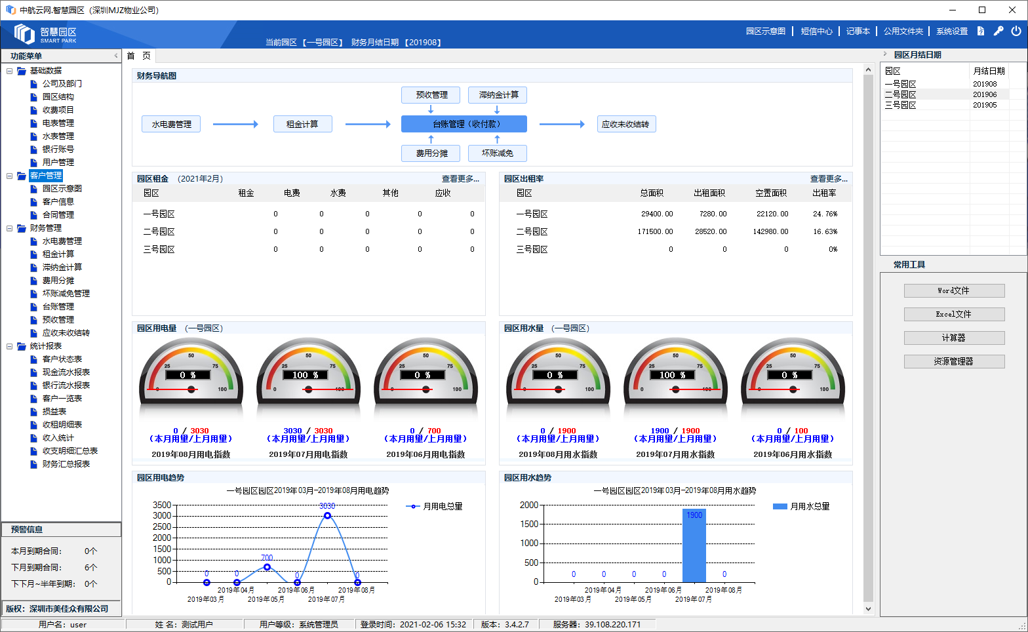Click the 台账管理（收付款） navigation button

464,124
